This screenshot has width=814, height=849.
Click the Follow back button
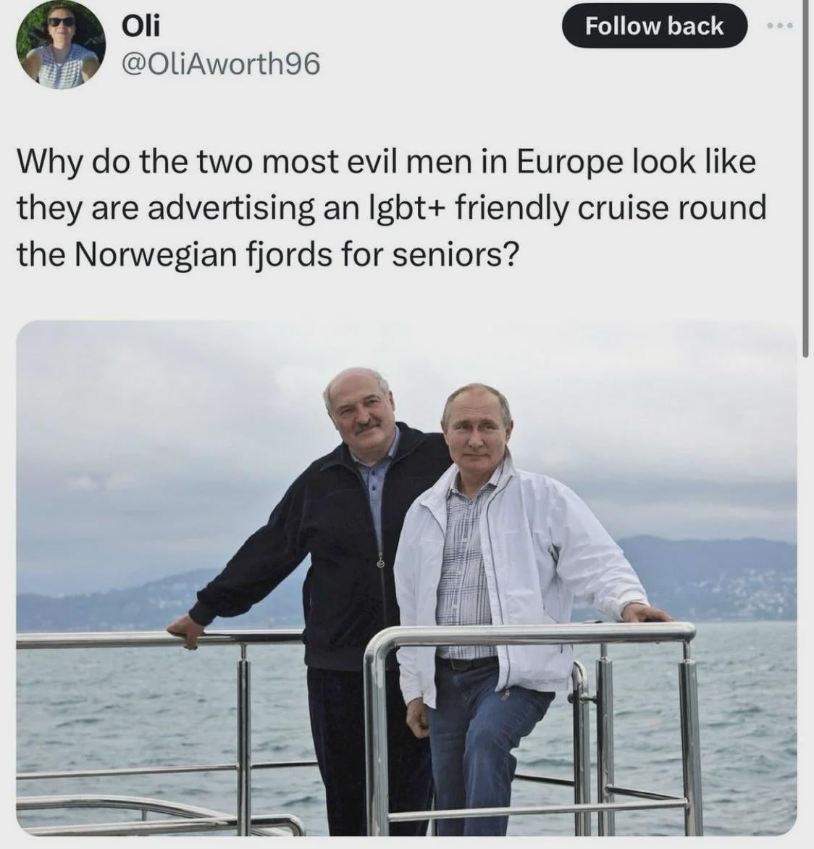(x=655, y=25)
